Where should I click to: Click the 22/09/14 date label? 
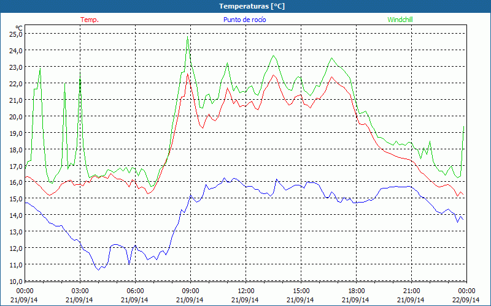pos(466,300)
